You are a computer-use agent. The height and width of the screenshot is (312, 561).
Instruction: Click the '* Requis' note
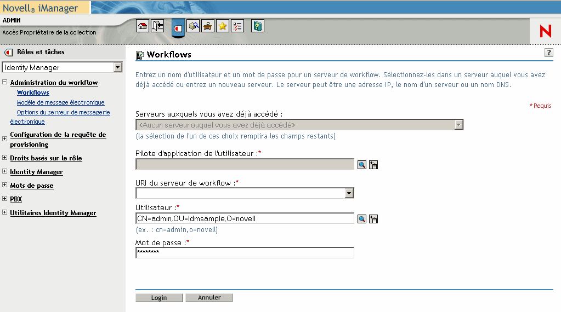[540, 106]
